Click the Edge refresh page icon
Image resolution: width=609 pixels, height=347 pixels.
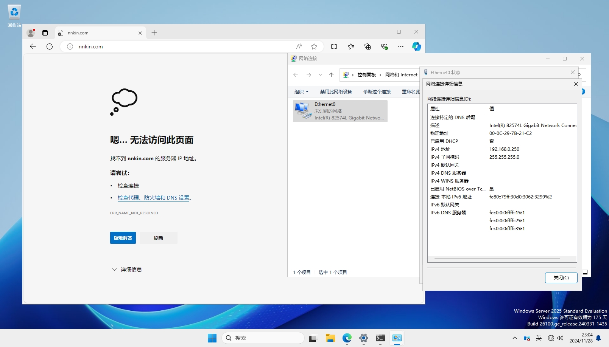[50, 46]
